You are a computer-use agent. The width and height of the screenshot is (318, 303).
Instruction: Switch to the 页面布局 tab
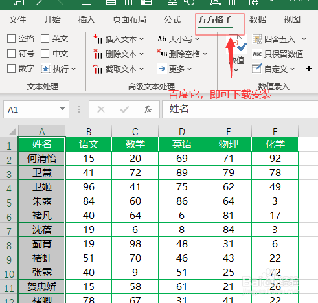[129, 19]
